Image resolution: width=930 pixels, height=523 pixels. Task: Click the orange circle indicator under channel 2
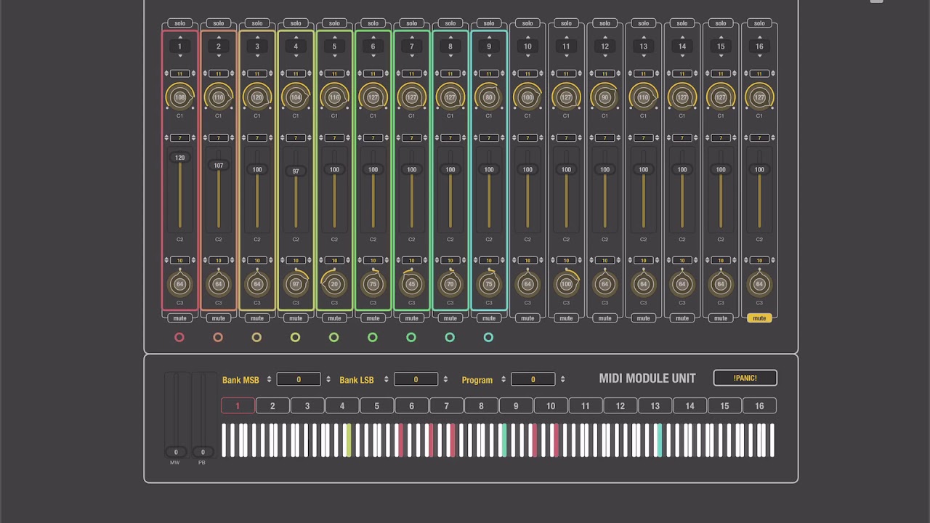point(218,337)
